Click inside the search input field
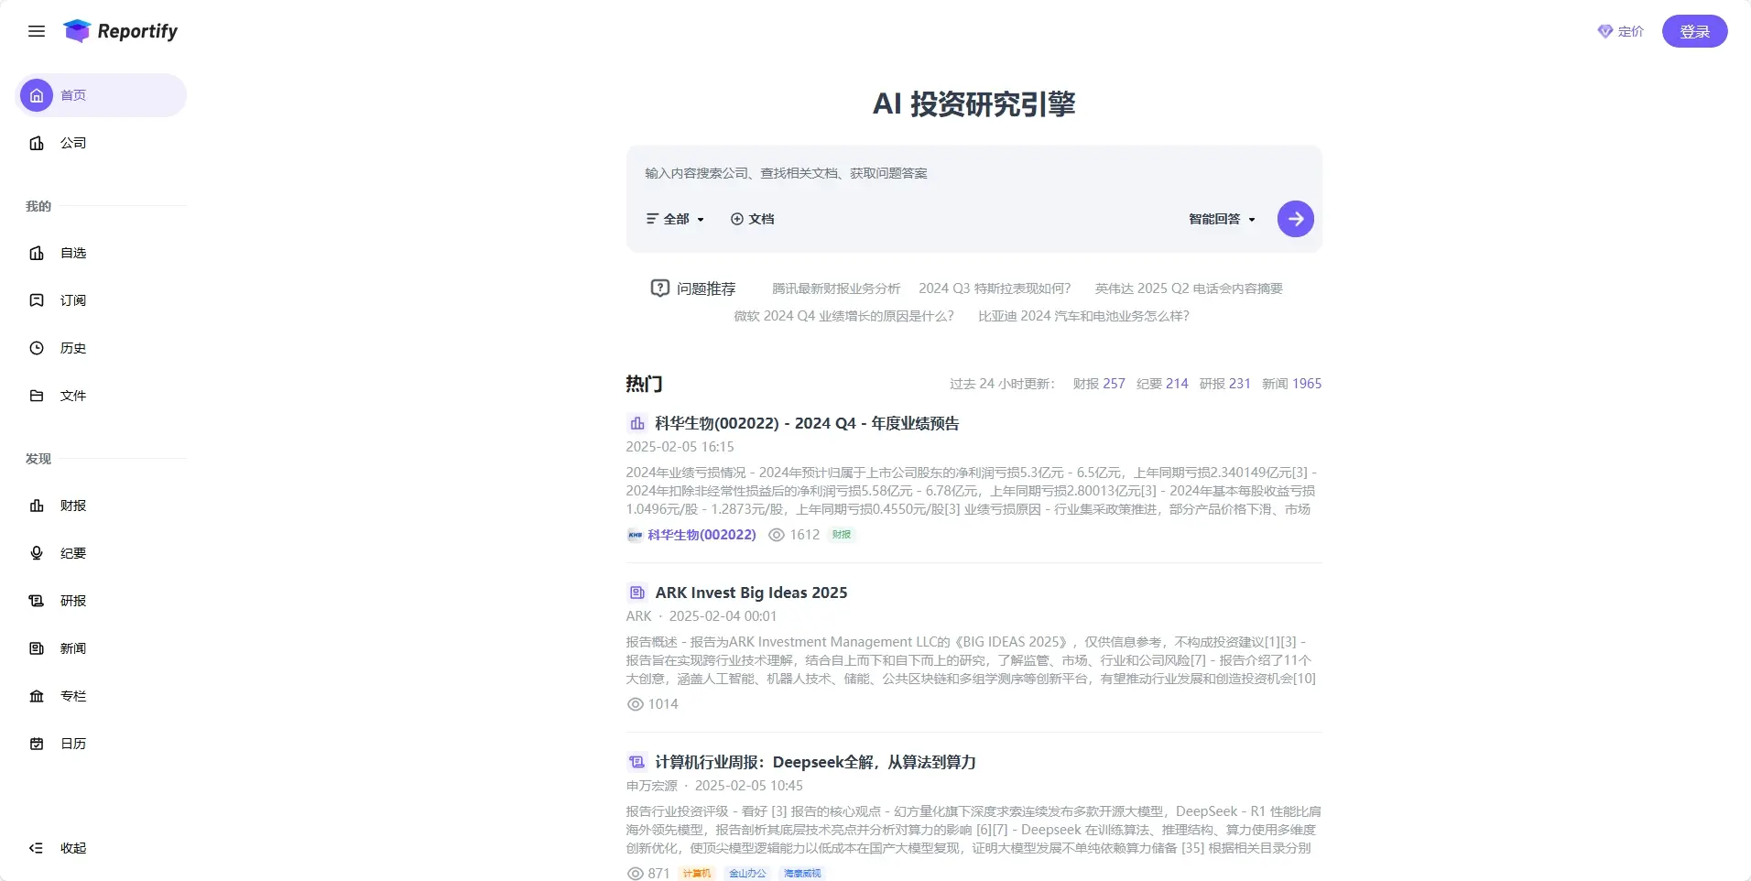 (x=916, y=173)
